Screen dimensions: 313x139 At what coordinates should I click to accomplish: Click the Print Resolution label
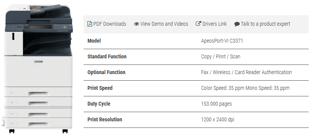[105, 119]
